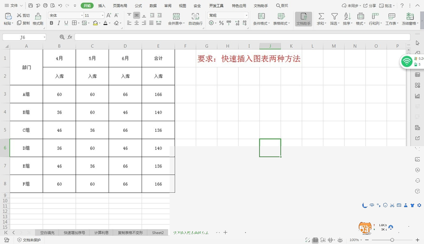The image size is (424, 244).
Task: Open the Data (数据) tab
Action: pos(153,6)
